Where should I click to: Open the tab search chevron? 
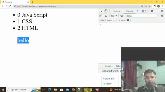(x=145, y=2)
